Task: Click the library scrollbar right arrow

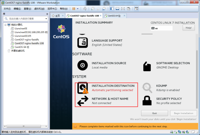Action: 46,126
